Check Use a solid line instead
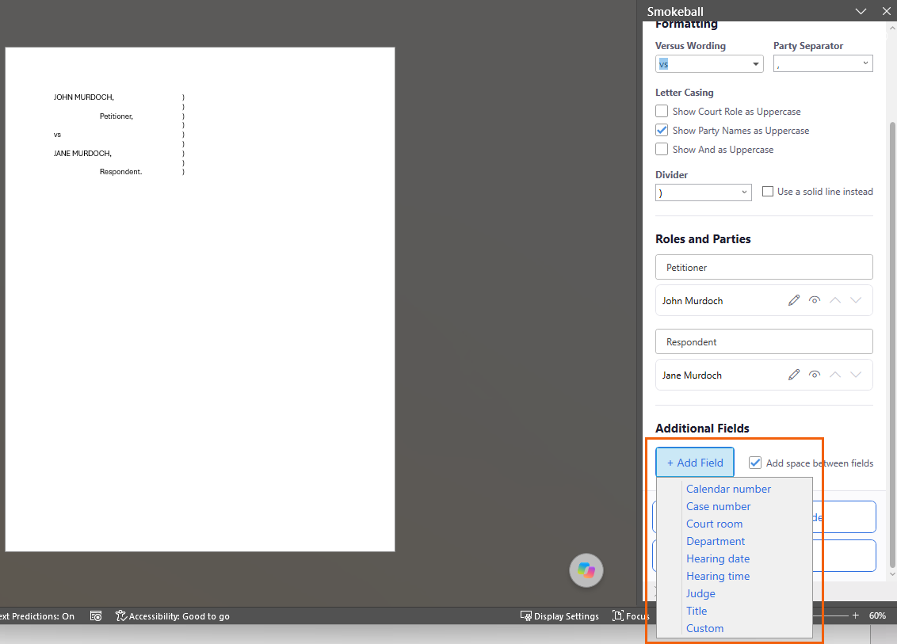 pyautogui.click(x=768, y=192)
